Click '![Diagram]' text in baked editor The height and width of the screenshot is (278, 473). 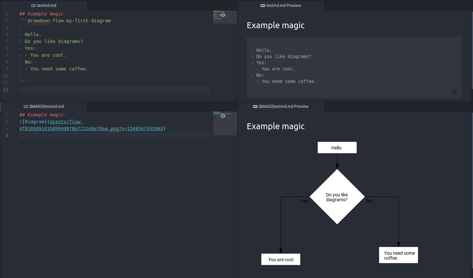[x=33, y=122]
